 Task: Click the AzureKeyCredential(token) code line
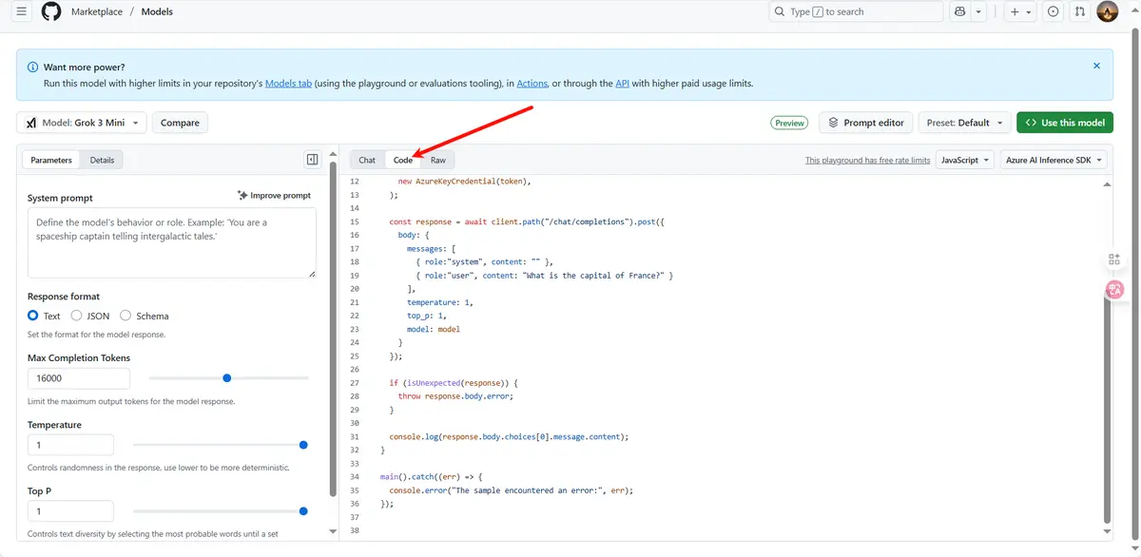tap(464, 182)
